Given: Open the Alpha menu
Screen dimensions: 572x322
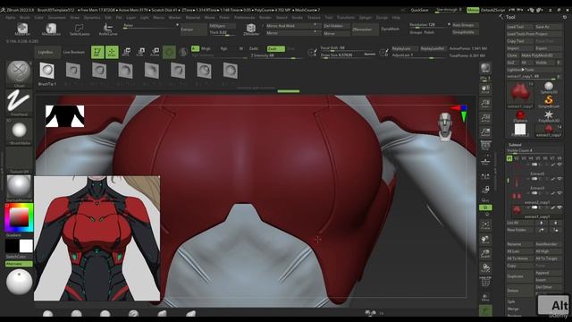Looking at the screenshot, I should [10, 18].
